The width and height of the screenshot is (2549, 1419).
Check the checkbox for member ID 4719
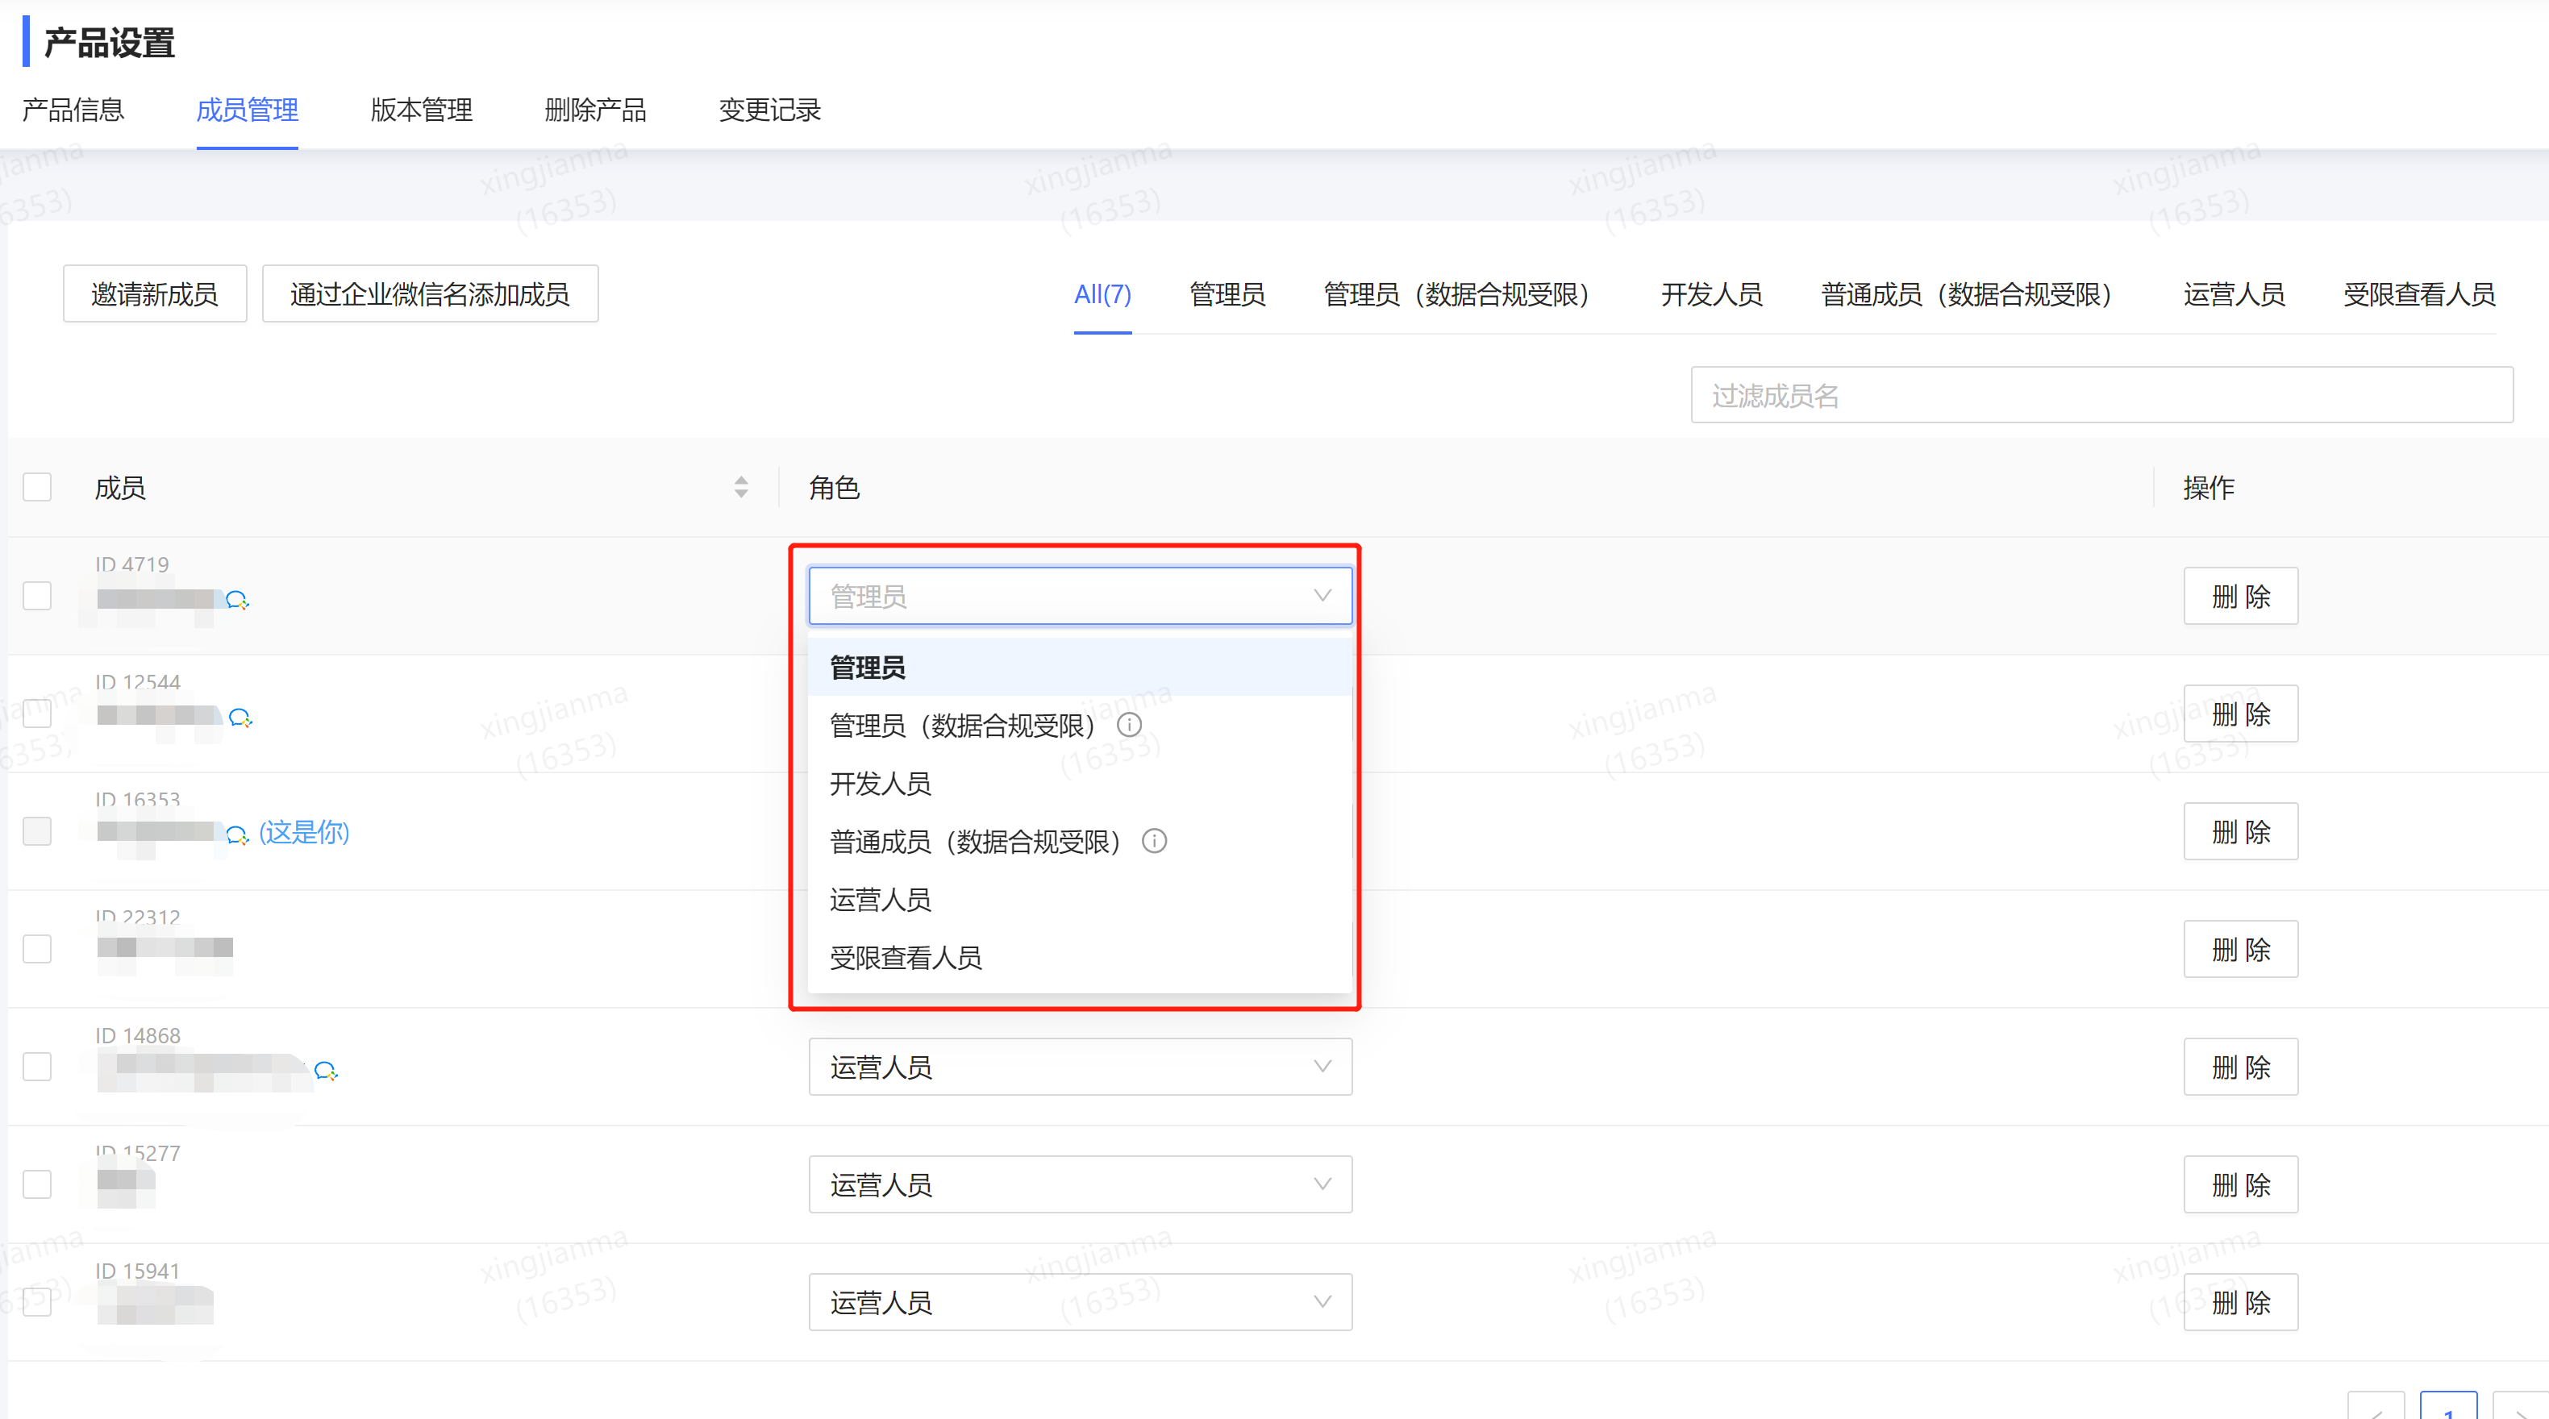click(38, 596)
